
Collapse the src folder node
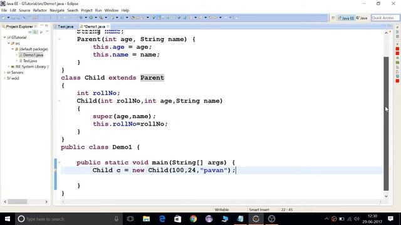pos(8,43)
